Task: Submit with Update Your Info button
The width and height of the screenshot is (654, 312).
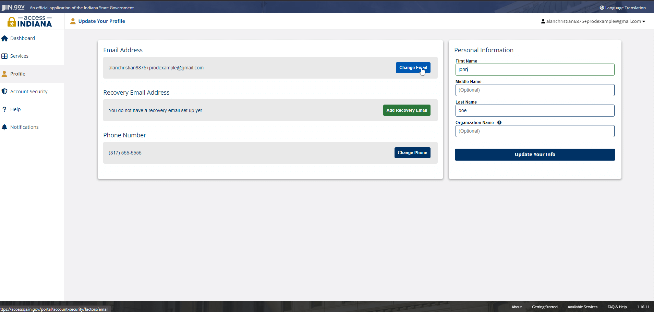Action: (x=535, y=154)
